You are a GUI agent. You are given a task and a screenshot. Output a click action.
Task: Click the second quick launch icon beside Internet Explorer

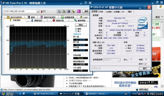24,94
